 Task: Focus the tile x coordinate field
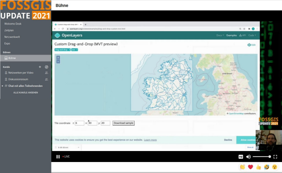(92, 123)
